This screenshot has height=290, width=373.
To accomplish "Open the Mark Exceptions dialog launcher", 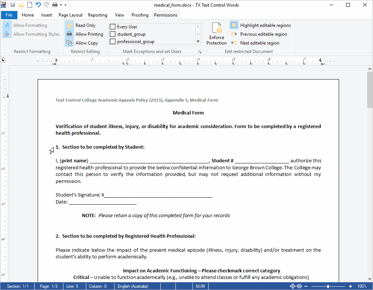I will [x=200, y=52].
